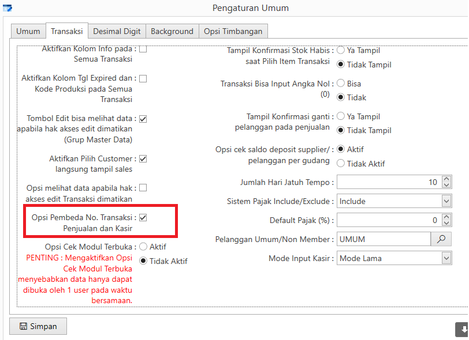Enable Kolom Tgl Expired checkbox
Screen dimensions: 469x340
143,78
